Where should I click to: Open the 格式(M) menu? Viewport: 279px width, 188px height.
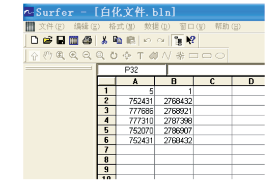(122, 26)
